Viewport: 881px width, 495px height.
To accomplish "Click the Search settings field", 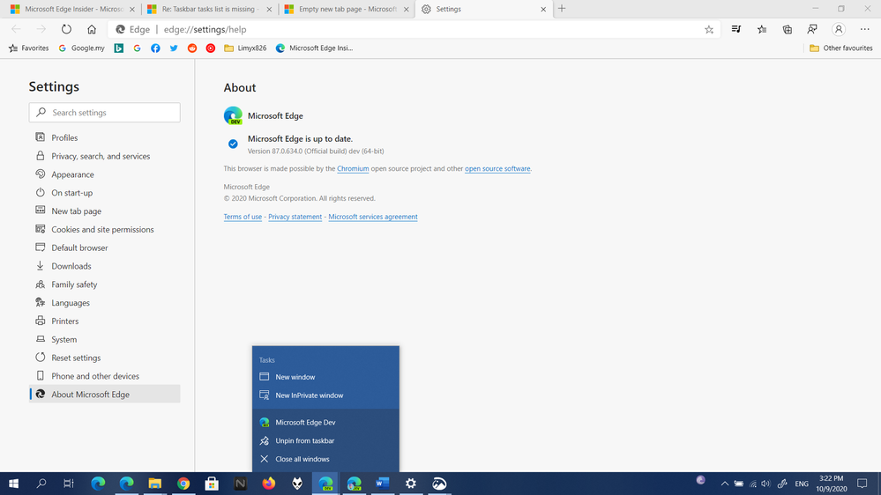I will (105, 112).
